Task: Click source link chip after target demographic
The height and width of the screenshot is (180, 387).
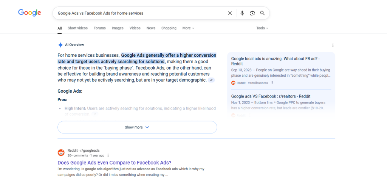Action: point(211,80)
